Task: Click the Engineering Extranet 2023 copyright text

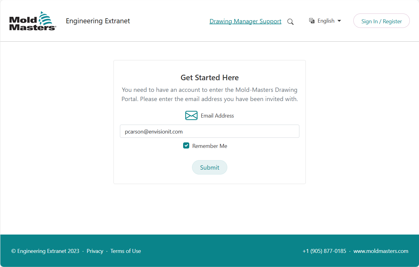Action: pos(45,251)
